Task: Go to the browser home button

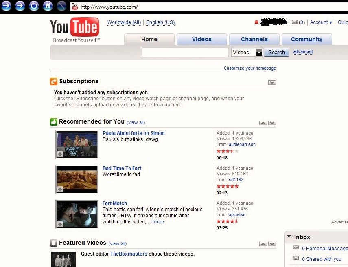Action: coord(48,6)
